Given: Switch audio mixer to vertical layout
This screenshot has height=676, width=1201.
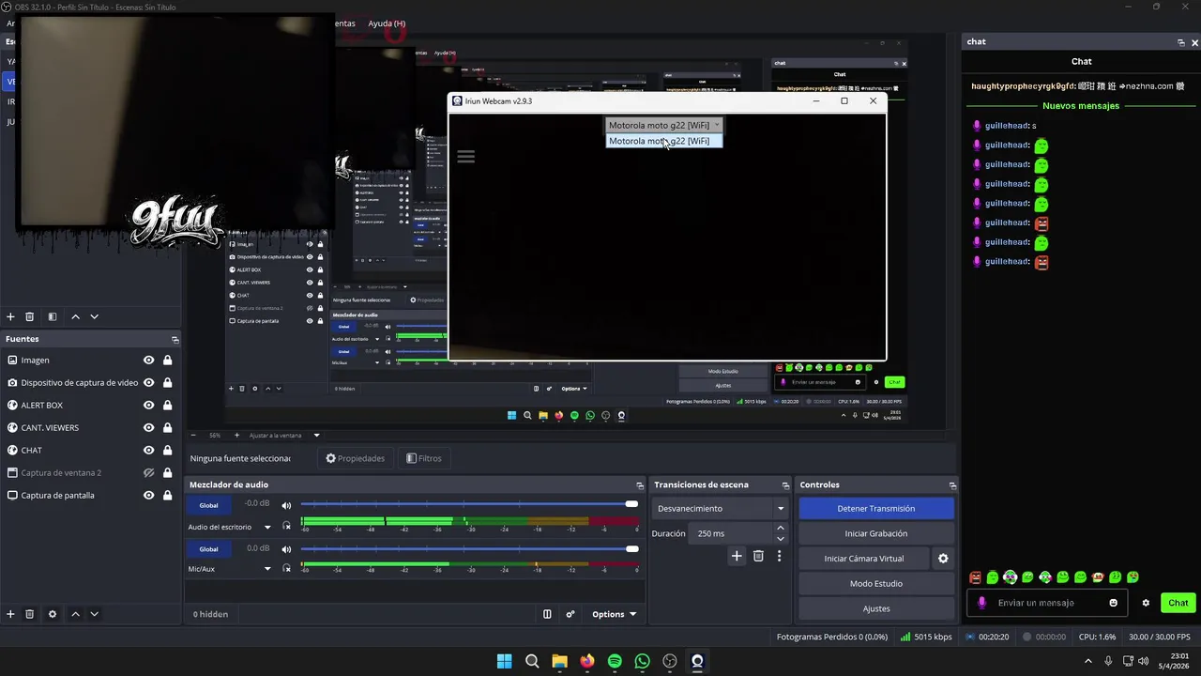Looking at the screenshot, I should 547,614.
